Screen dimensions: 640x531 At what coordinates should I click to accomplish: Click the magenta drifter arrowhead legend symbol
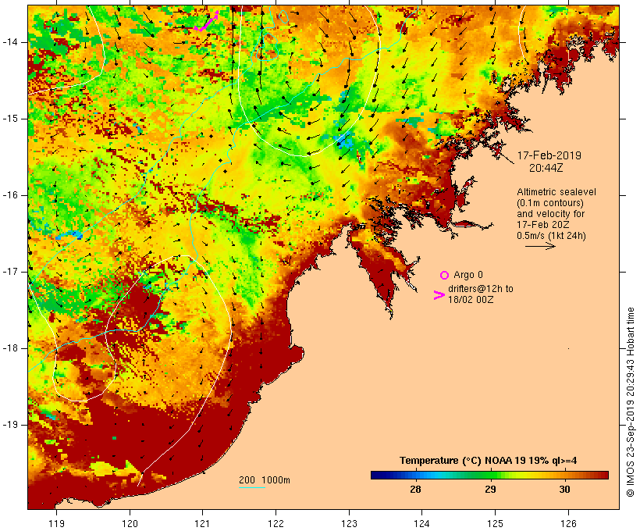(439, 295)
